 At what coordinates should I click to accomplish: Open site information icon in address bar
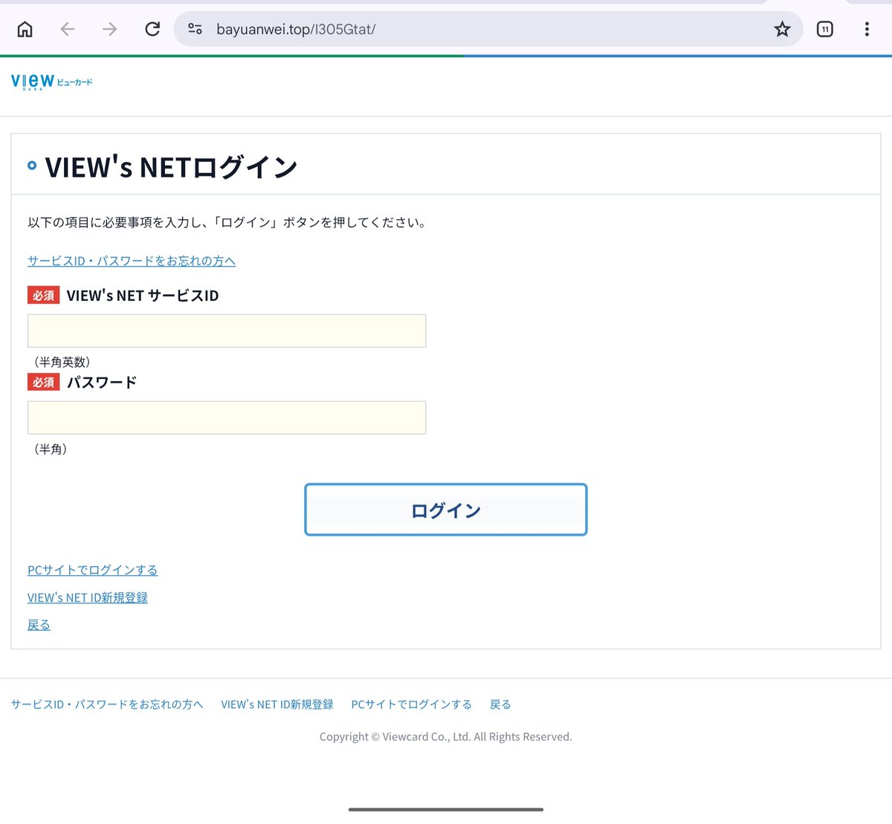click(195, 29)
